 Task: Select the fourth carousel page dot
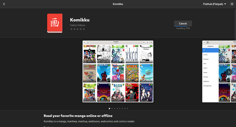coord(117,108)
